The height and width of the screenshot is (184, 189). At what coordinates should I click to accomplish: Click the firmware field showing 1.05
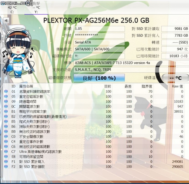(x=99, y=29)
